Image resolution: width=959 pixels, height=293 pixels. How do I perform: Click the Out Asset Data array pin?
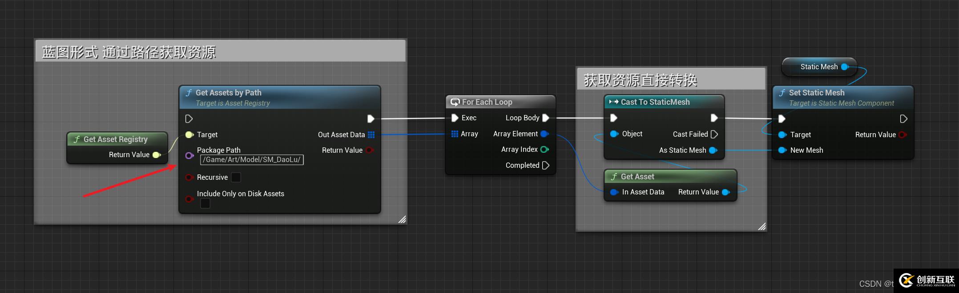coord(371,135)
